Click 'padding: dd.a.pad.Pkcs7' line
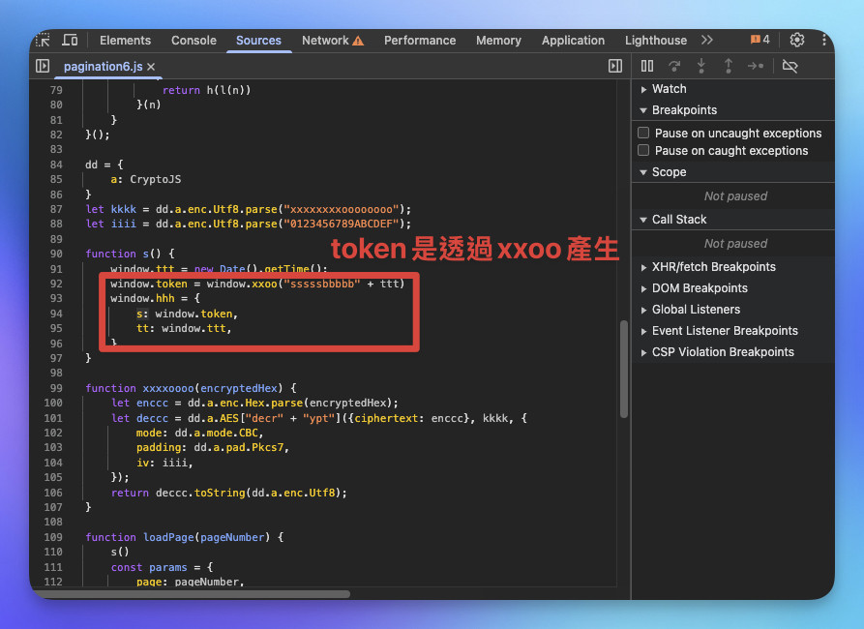This screenshot has width=864, height=629. (x=213, y=447)
